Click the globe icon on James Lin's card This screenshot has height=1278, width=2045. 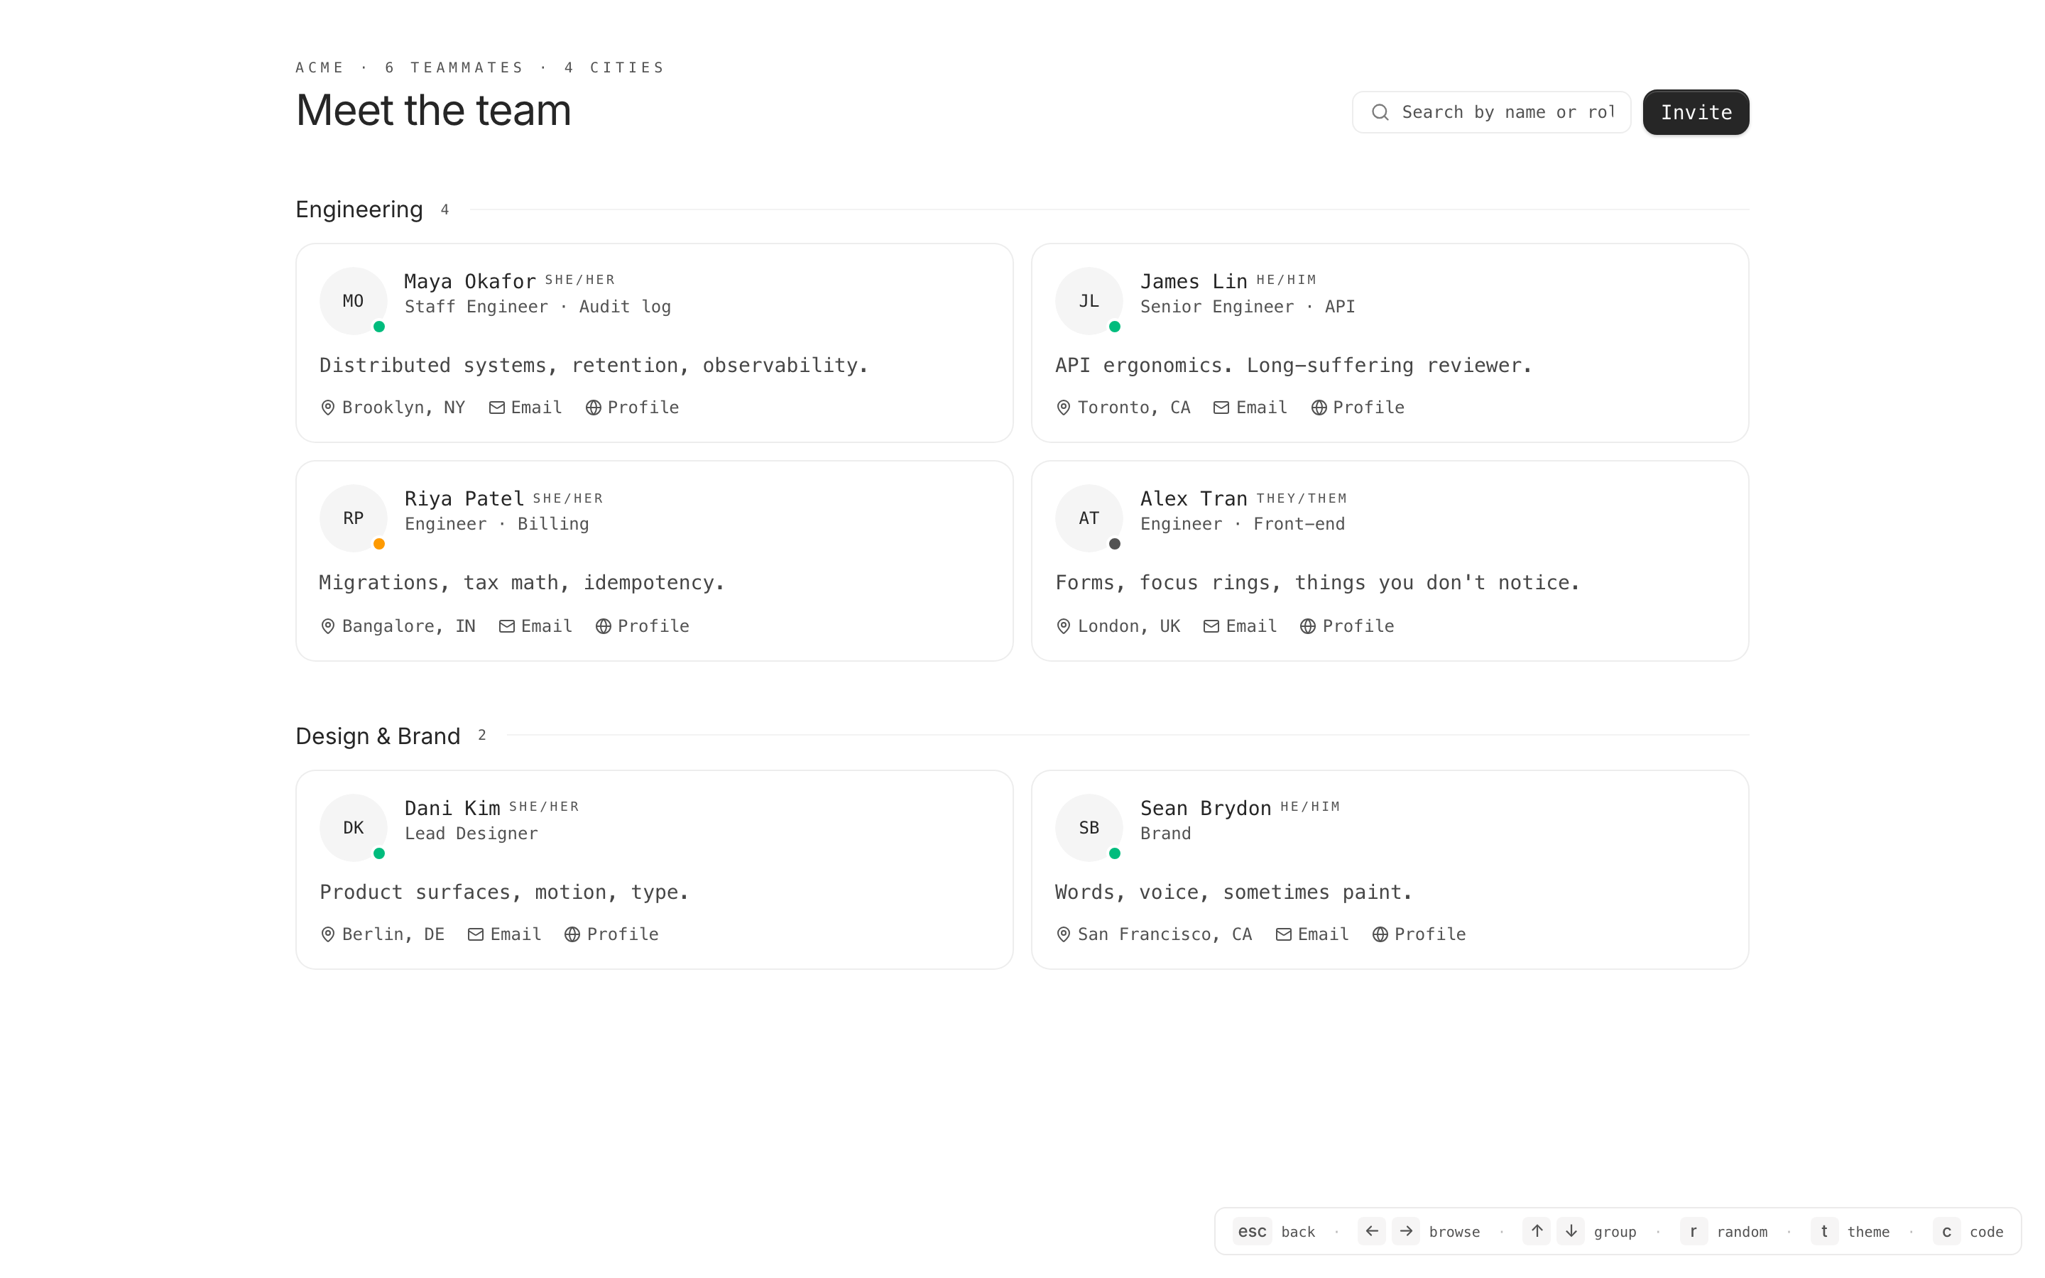[1319, 408]
